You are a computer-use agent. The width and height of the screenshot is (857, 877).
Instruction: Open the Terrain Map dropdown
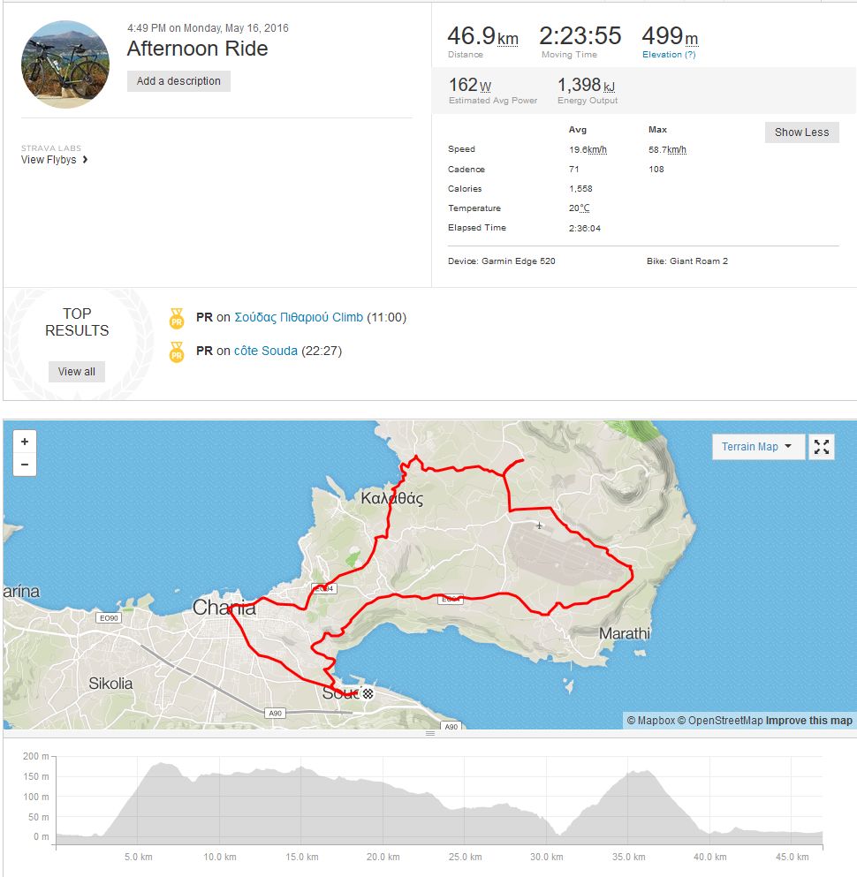tap(758, 447)
